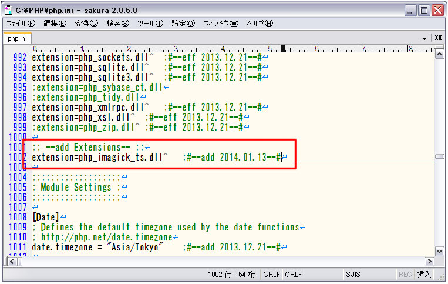
Task: Minimize the sakura editor window
Action: [410, 11]
